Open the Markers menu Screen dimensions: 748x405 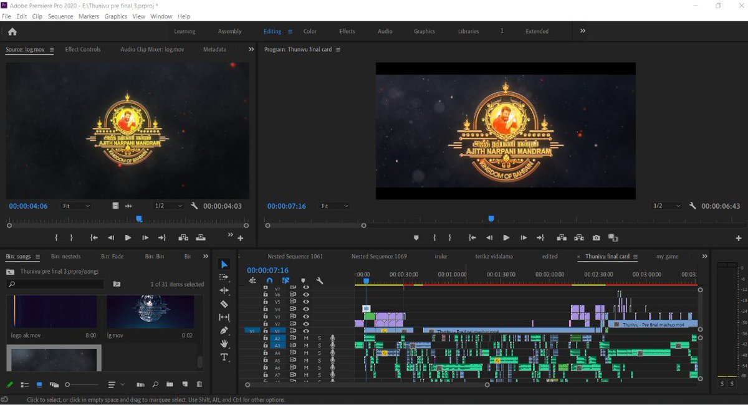89,16
